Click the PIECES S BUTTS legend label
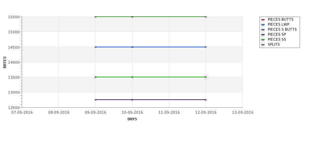The image size is (326, 143). (x=282, y=29)
